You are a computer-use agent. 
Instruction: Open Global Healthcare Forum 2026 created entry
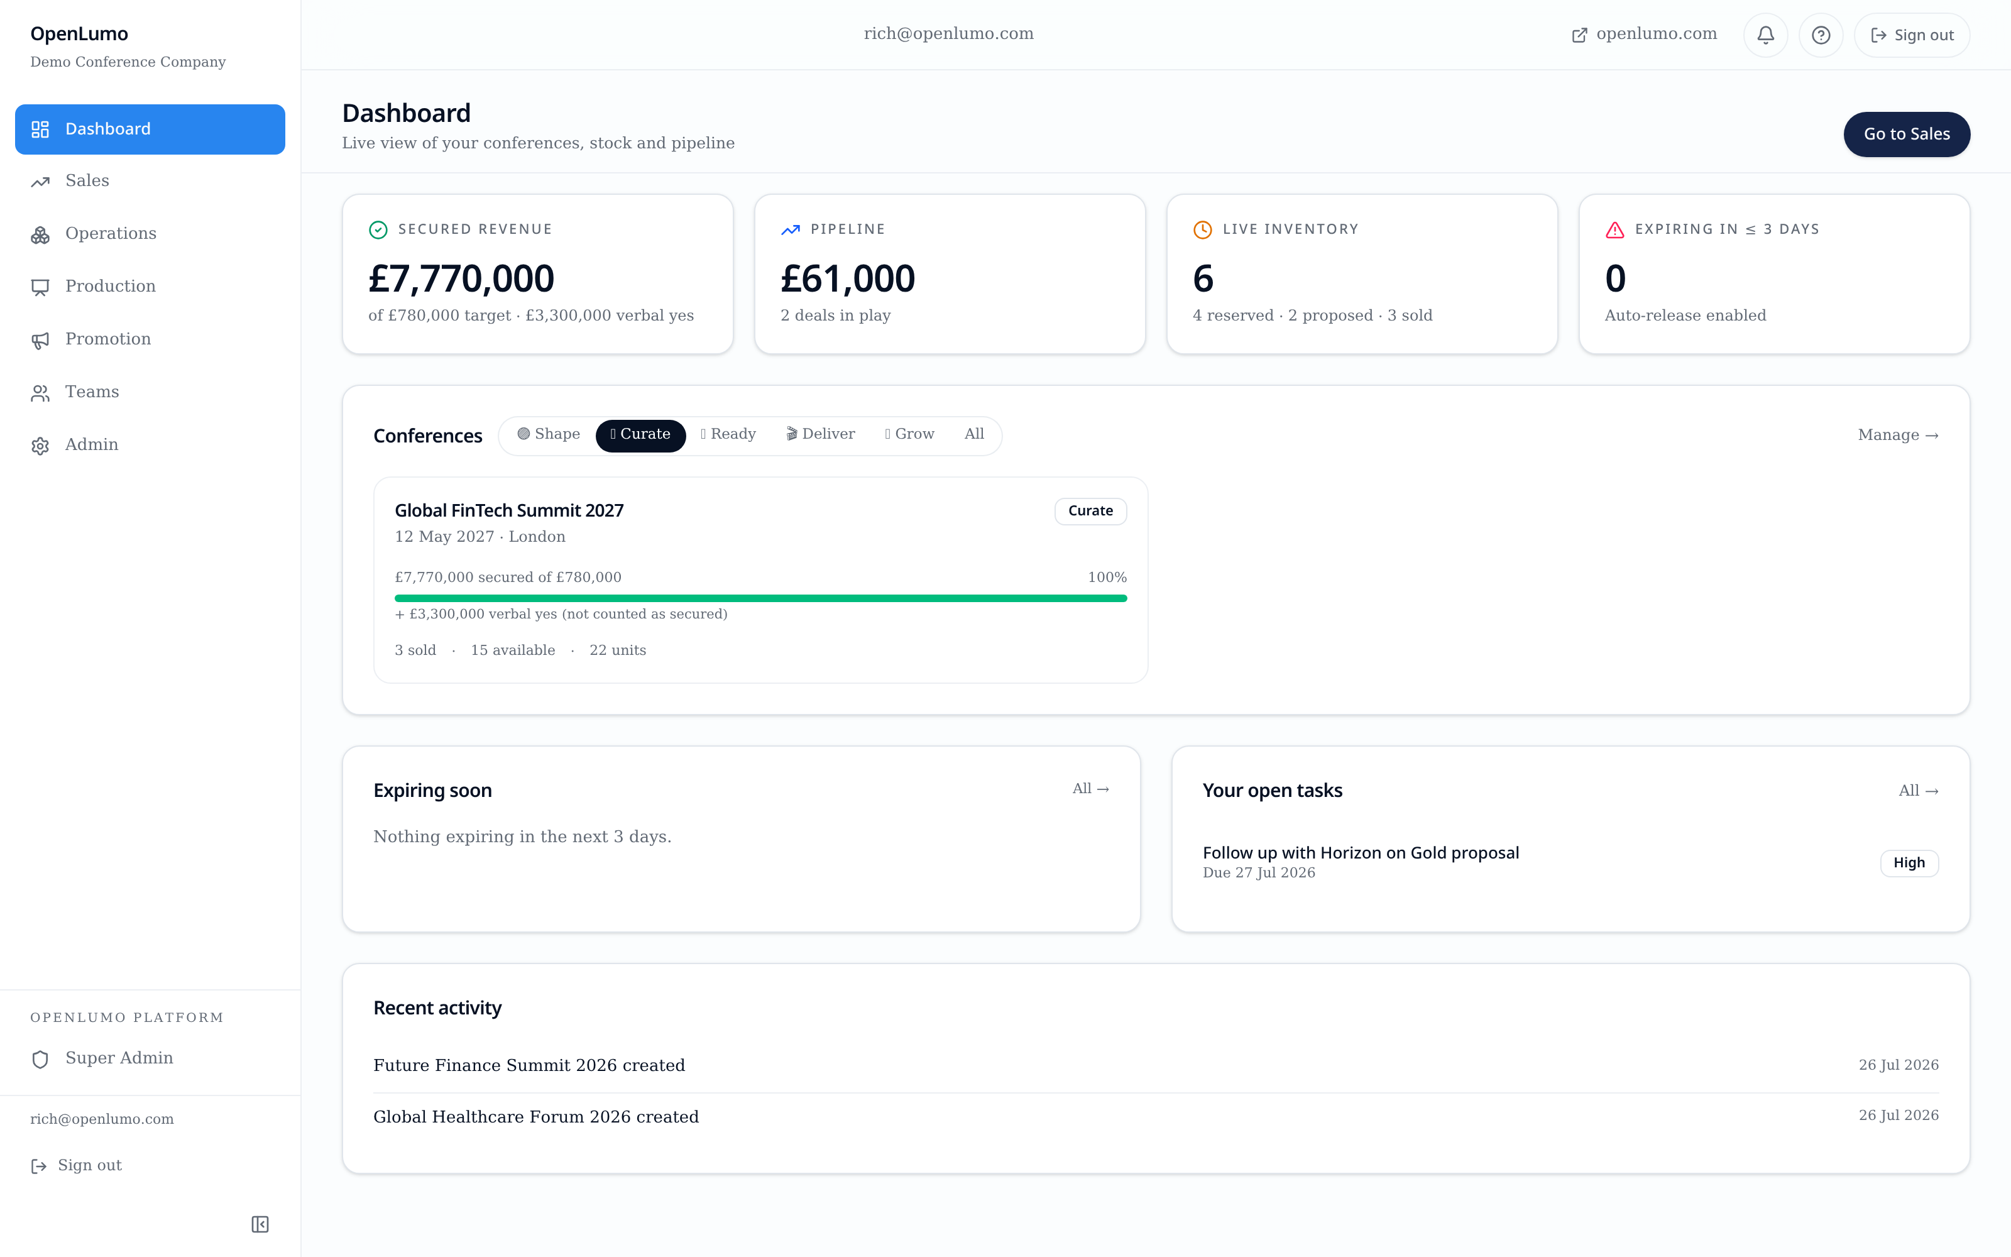pyautogui.click(x=1155, y=1116)
